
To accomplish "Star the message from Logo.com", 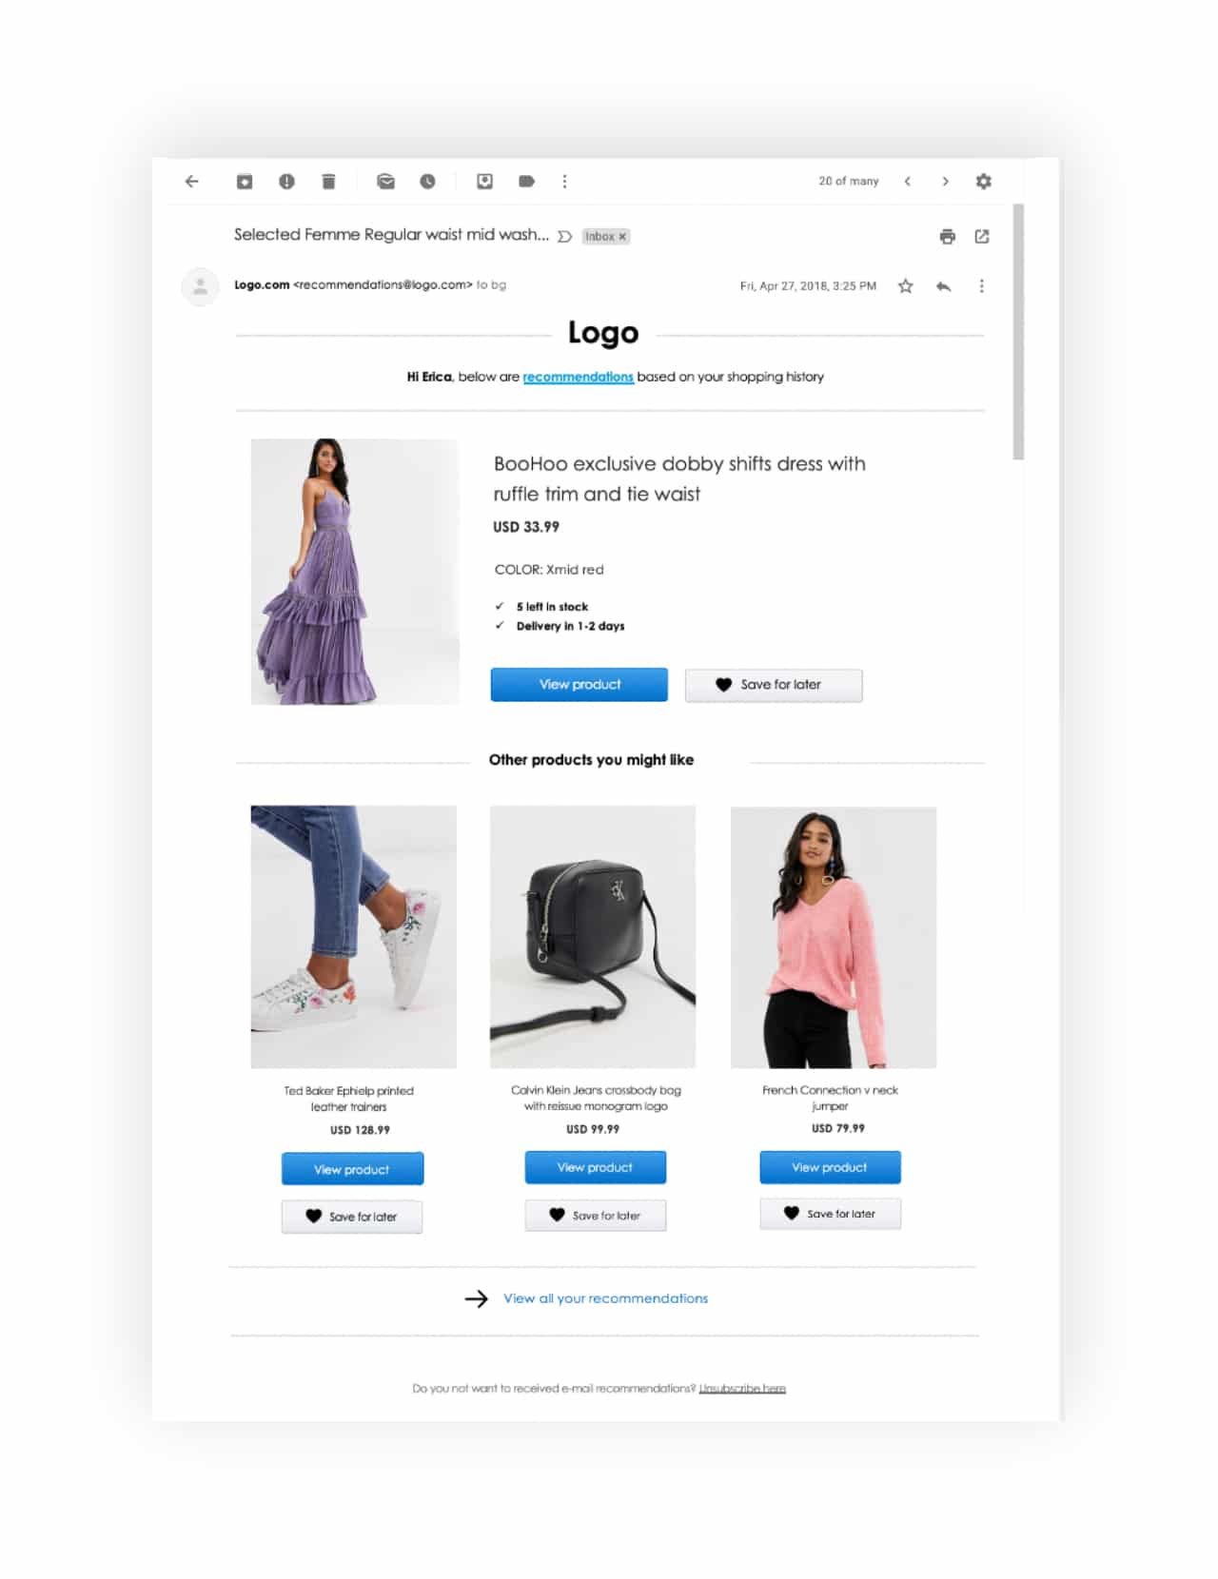I will pyautogui.click(x=905, y=285).
